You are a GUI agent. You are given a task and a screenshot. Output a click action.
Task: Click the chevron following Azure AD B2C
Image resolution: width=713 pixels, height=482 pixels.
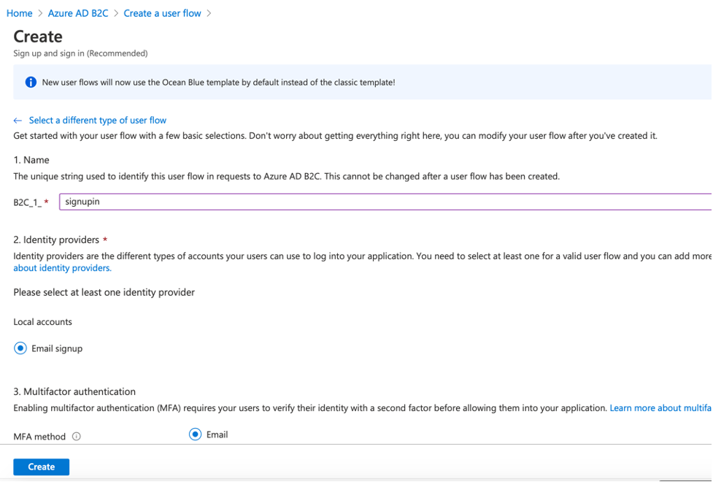click(115, 13)
